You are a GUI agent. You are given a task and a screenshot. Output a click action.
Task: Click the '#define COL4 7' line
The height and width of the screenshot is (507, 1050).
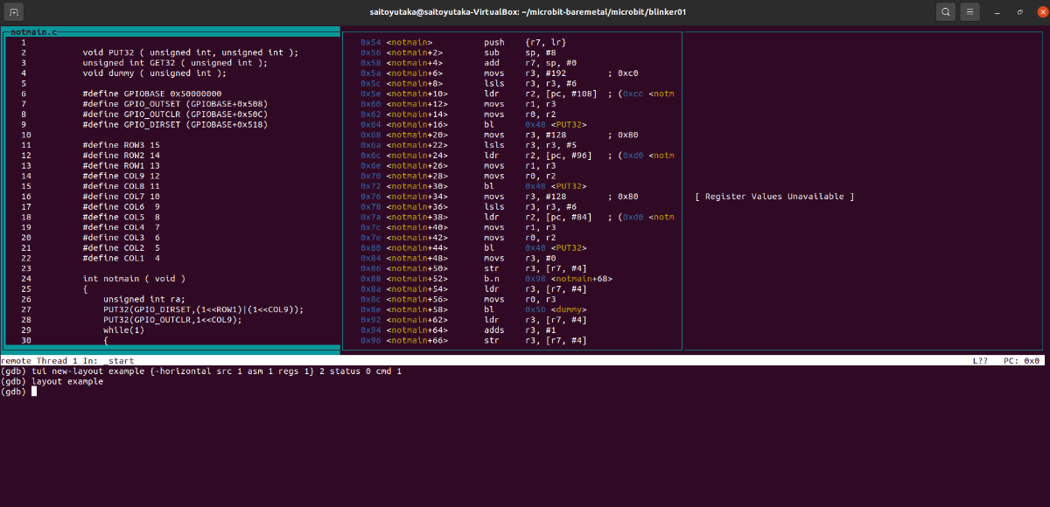pyautogui.click(x=122, y=227)
